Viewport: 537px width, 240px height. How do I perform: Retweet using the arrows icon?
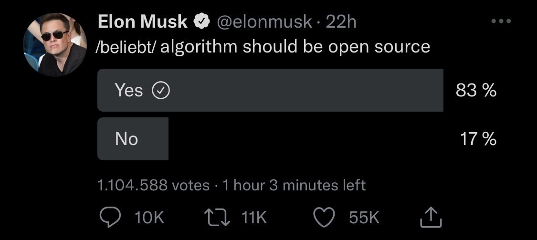[x=217, y=218]
